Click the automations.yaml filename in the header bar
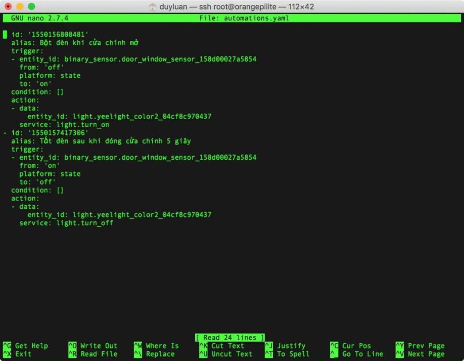The image size is (464, 361). (257, 18)
